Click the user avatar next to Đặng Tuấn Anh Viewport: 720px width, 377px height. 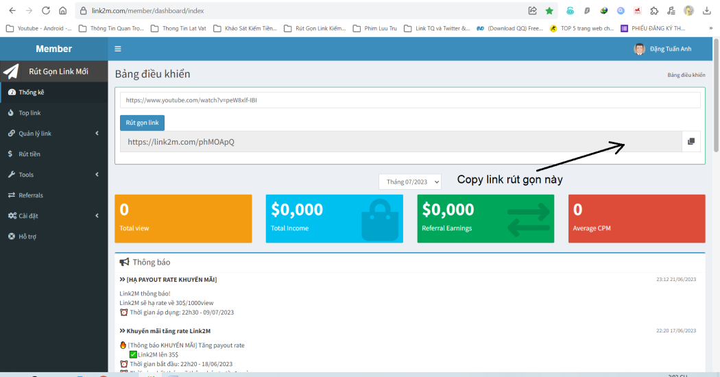coord(639,49)
